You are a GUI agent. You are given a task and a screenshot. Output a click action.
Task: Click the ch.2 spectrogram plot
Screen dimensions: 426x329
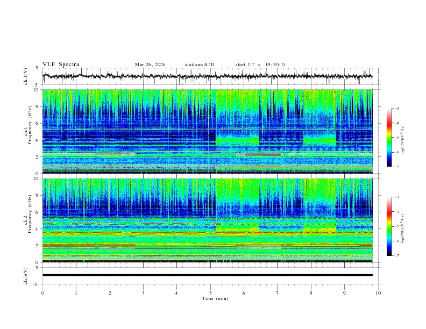[207, 220]
